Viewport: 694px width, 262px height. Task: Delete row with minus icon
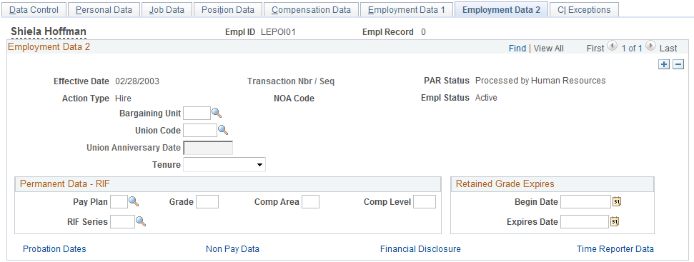678,64
